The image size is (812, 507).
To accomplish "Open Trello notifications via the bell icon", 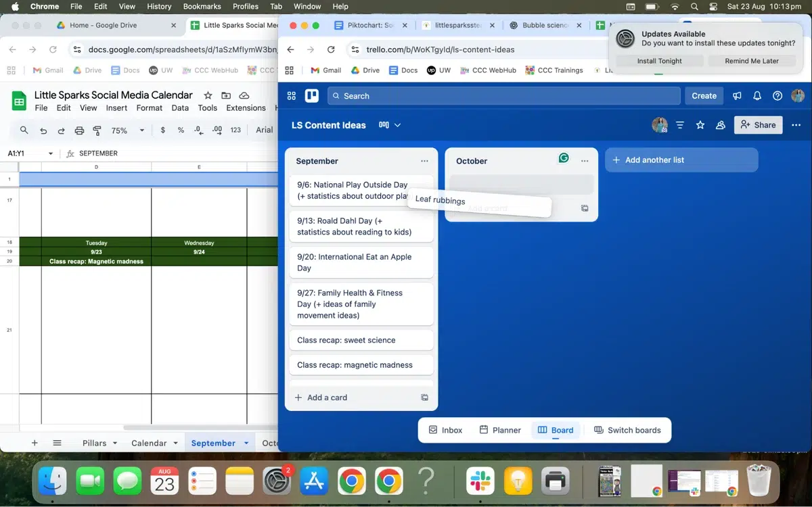I will click(x=757, y=95).
